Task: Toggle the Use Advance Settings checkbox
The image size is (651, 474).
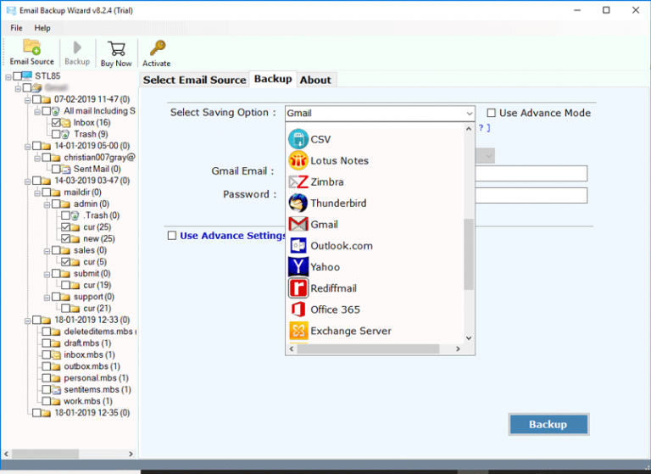Action: coord(172,236)
